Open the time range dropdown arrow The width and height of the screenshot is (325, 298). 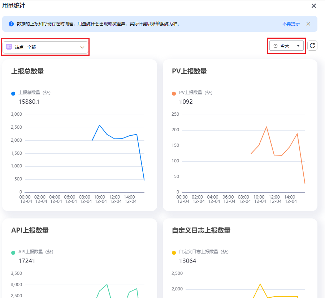(x=298, y=46)
